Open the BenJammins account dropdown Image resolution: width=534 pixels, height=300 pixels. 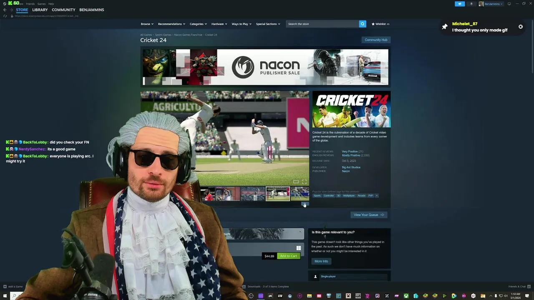tap(491, 4)
